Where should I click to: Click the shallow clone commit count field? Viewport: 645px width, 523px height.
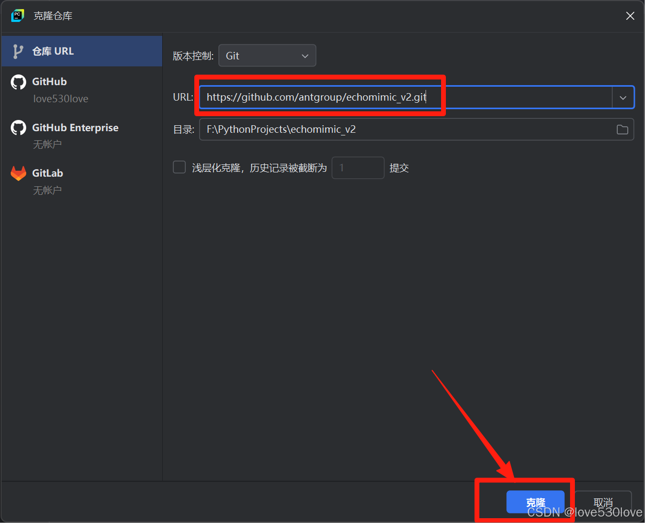point(358,168)
